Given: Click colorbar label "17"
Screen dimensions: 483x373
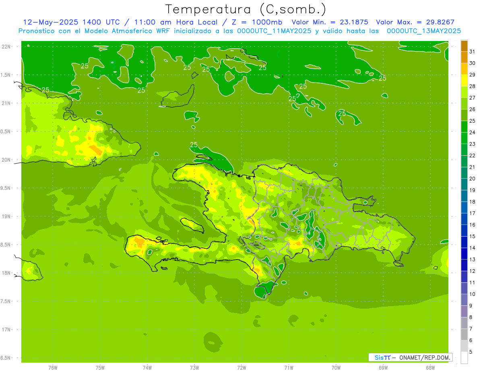Looking at the screenshot, I should pyautogui.click(x=473, y=213).
